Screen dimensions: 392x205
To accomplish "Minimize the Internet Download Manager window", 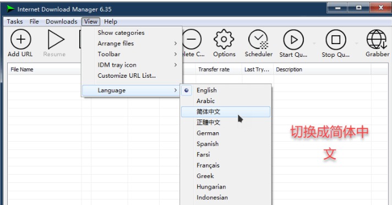I will point(337,8).
